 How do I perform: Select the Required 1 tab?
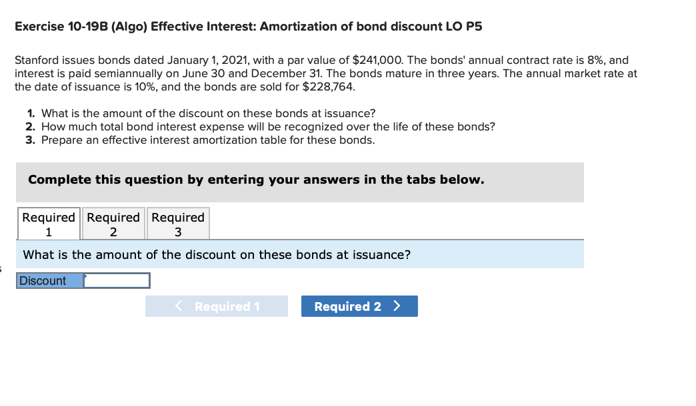(x=49, y=224)
